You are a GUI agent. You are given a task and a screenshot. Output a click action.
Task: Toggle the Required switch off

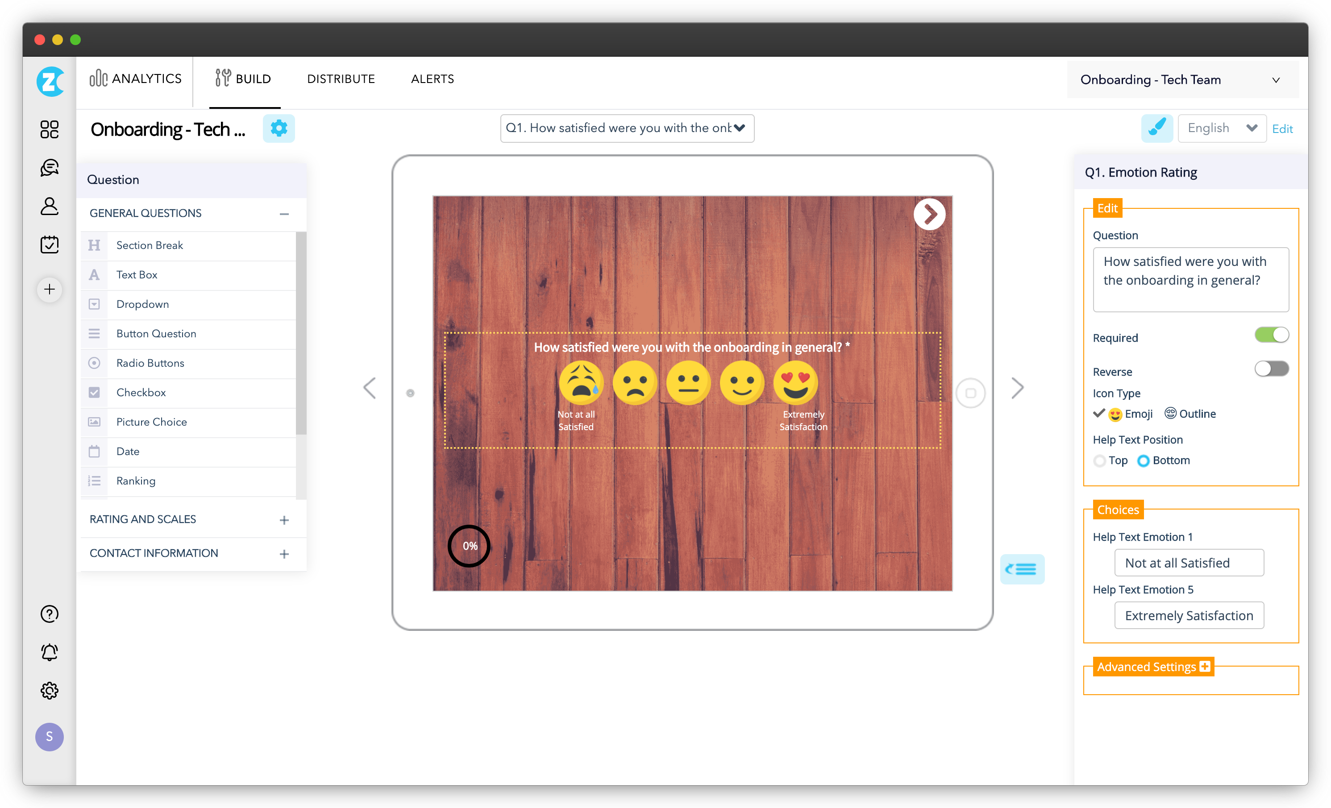pos(1272,335)
